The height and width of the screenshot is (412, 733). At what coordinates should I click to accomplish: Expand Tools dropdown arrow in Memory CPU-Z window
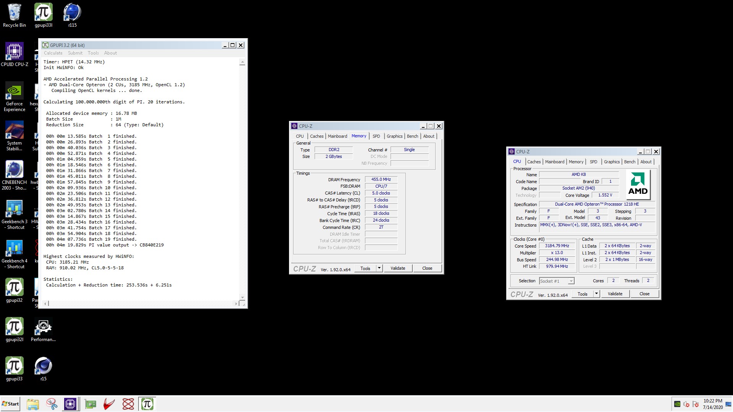click(x=379, y=268)
